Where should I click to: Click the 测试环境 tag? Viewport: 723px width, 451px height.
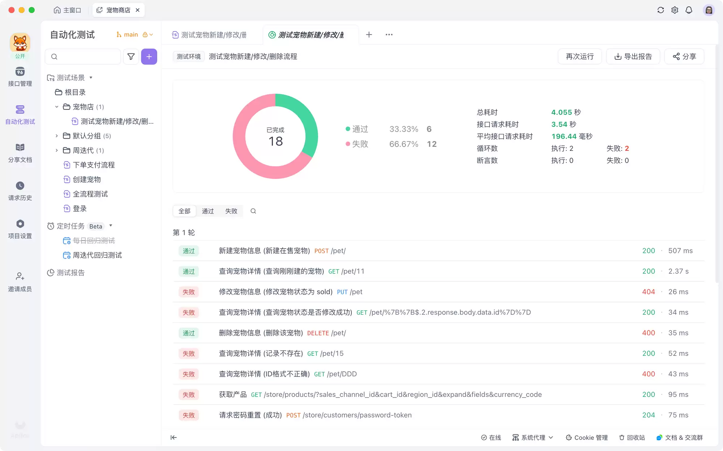[189, 57]
